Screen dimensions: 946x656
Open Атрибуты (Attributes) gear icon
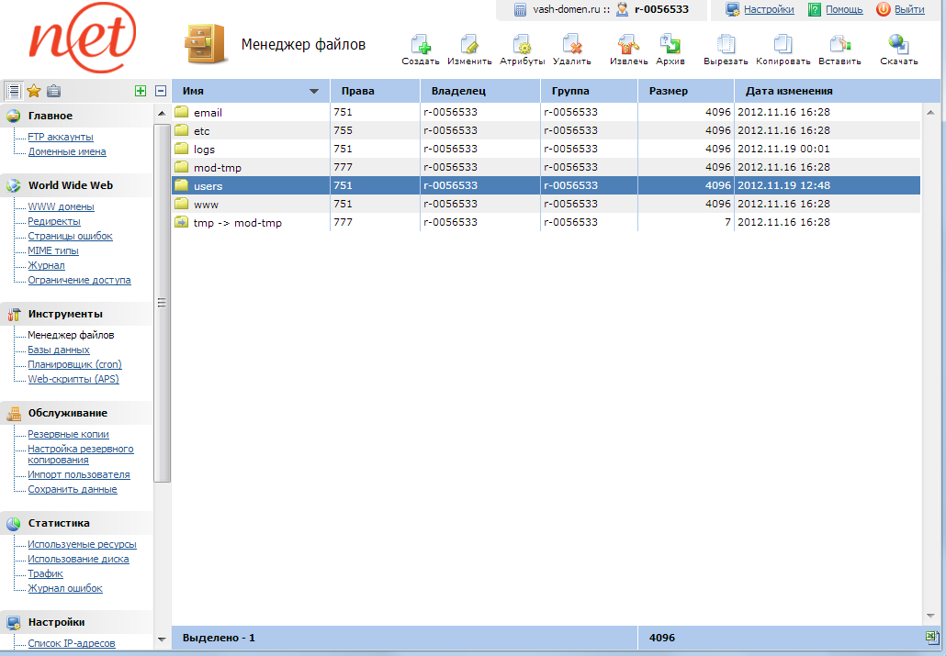tap(522, 45)
